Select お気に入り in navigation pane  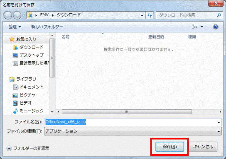26,39
